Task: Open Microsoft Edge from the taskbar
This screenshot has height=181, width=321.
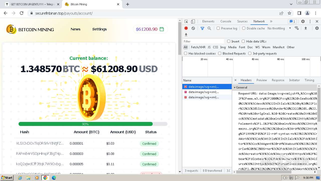Action: click(x=54, y=178)
